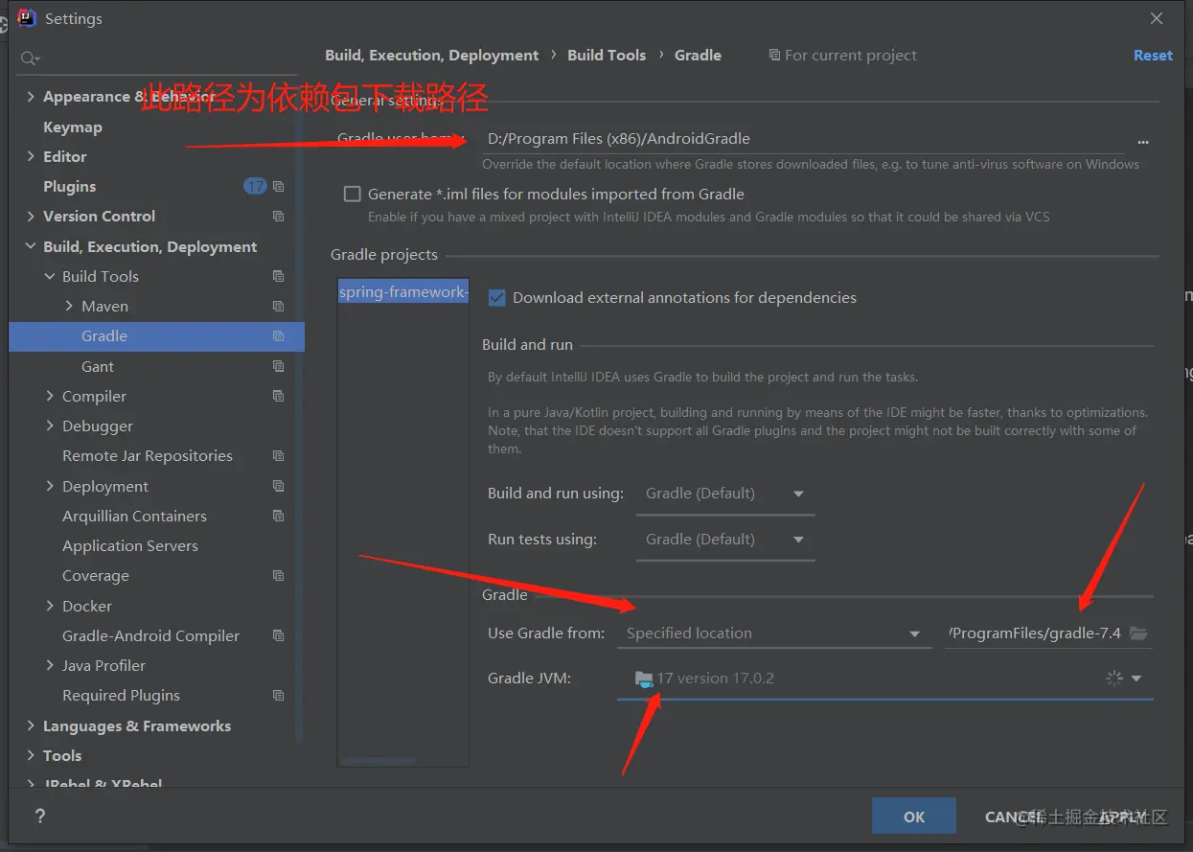This screenshot has height=852, width=1193.
Task: Select Gant under Build Tools
Action: point(98,366)
